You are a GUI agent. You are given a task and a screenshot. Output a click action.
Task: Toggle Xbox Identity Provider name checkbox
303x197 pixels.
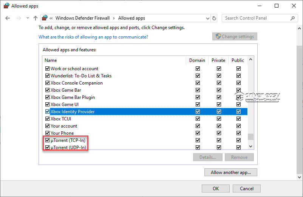click(47, 112)
